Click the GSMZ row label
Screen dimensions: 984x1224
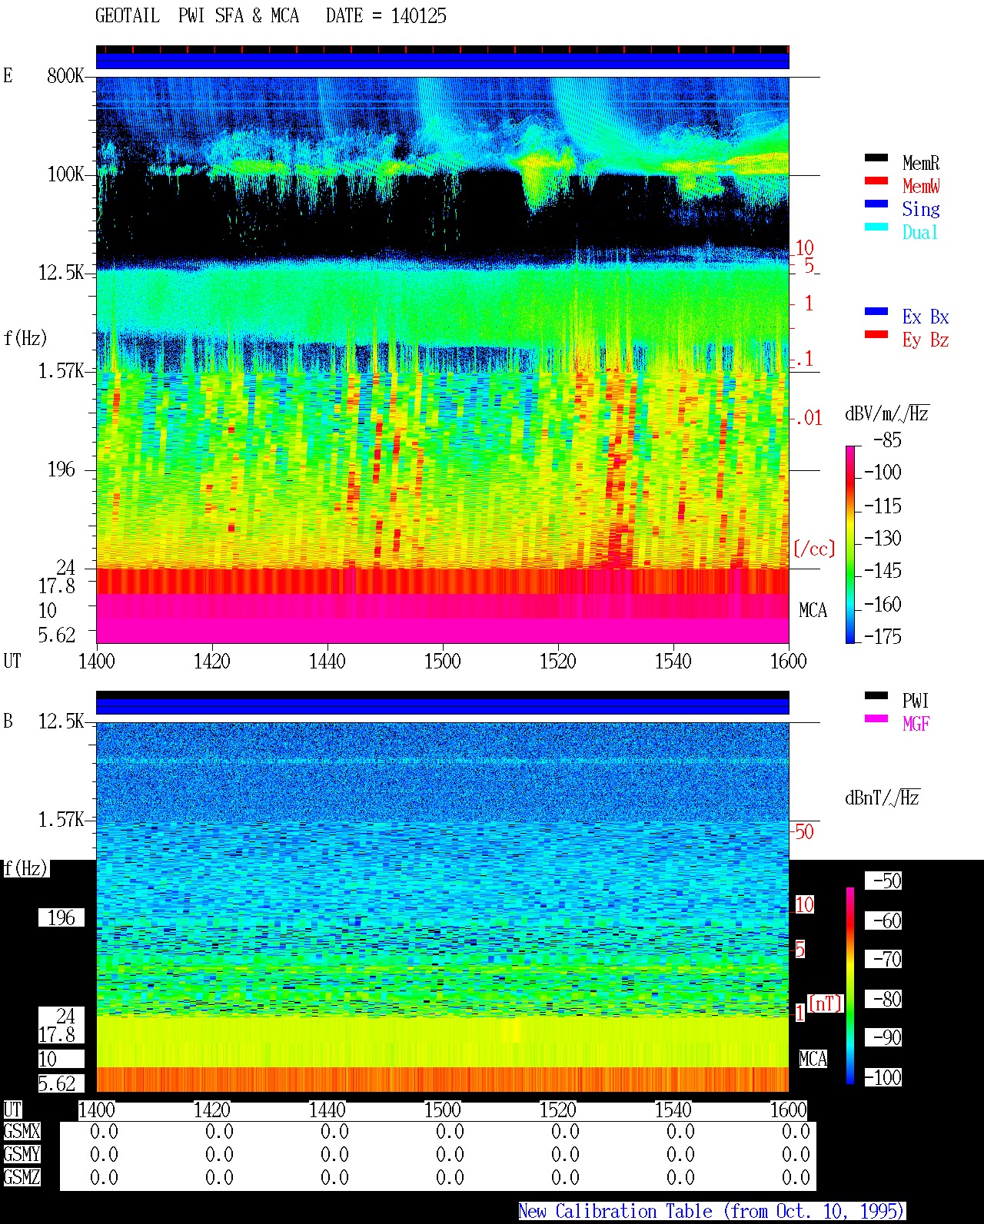[x=22, y=1177]
